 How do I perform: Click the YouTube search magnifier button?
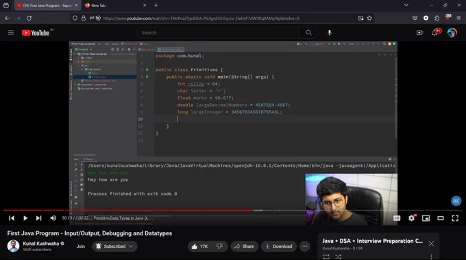coord(309,33)
